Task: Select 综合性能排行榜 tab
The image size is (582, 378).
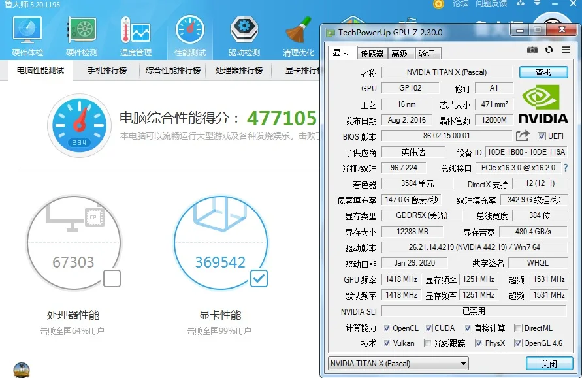Action: coord(173,70)
